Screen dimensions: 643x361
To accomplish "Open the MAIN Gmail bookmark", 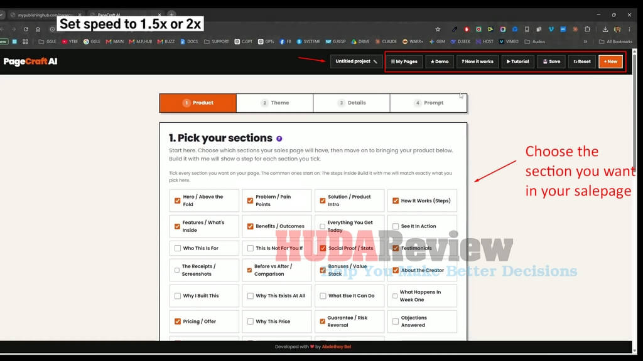I will [x=115, y=42].
